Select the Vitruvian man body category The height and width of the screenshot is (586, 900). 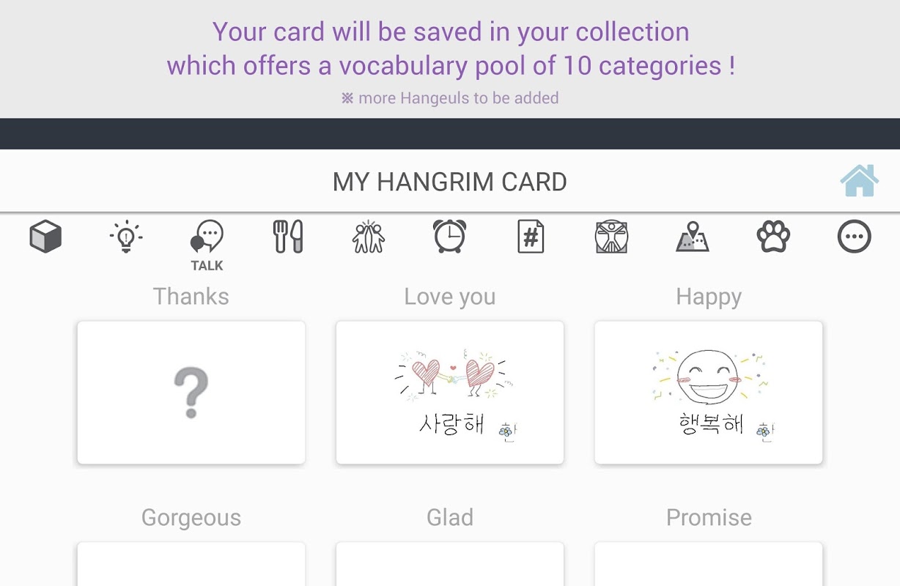click(x=611, y=237)
